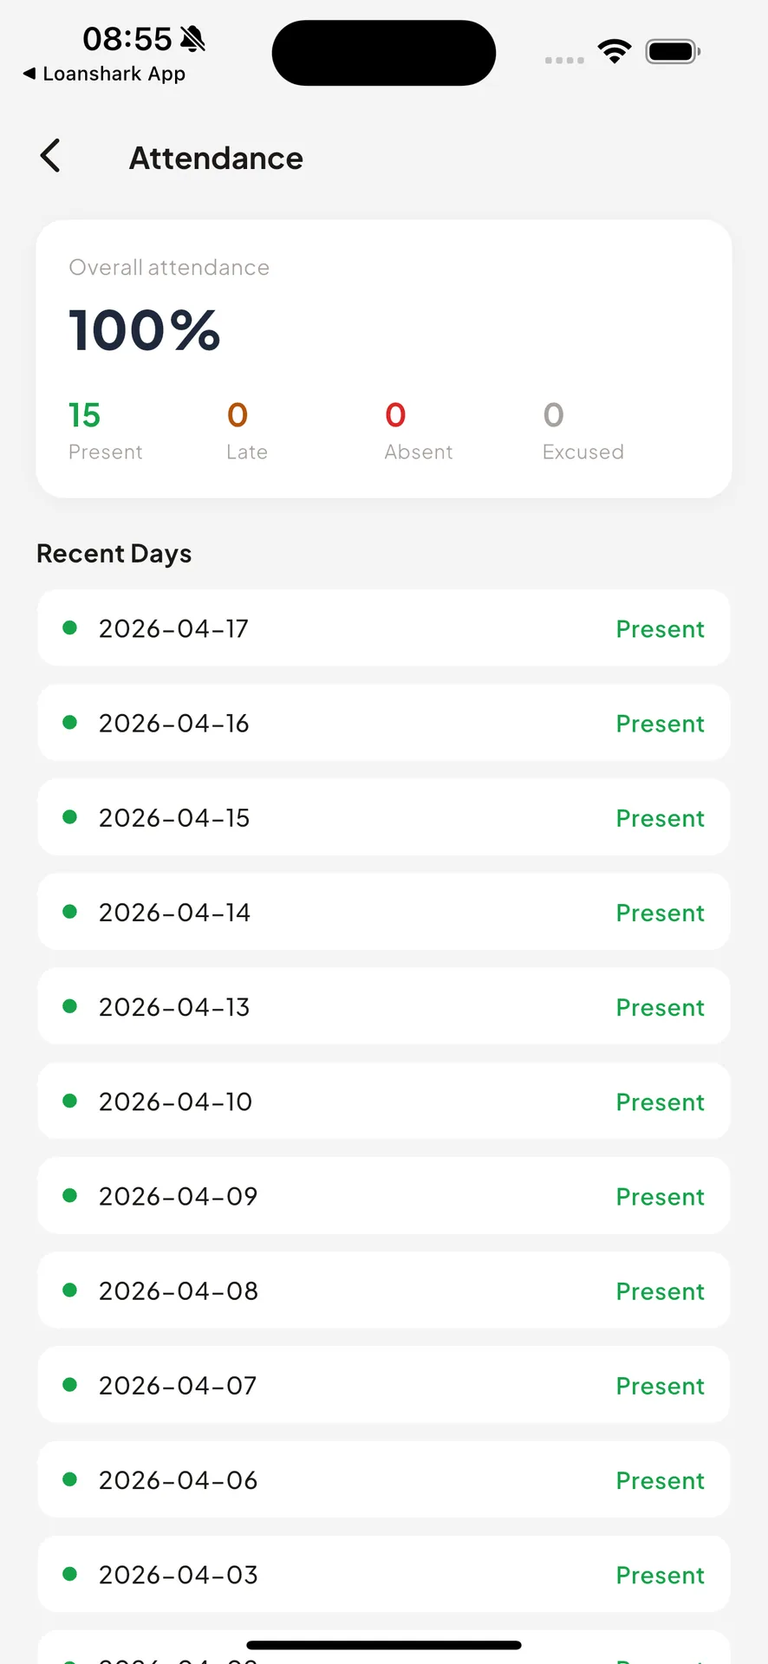Image resolution: width=768 pixels, height=1664 pixels.
Task: Tap the green dot next to 2026-04-08
Action: 70,1290
